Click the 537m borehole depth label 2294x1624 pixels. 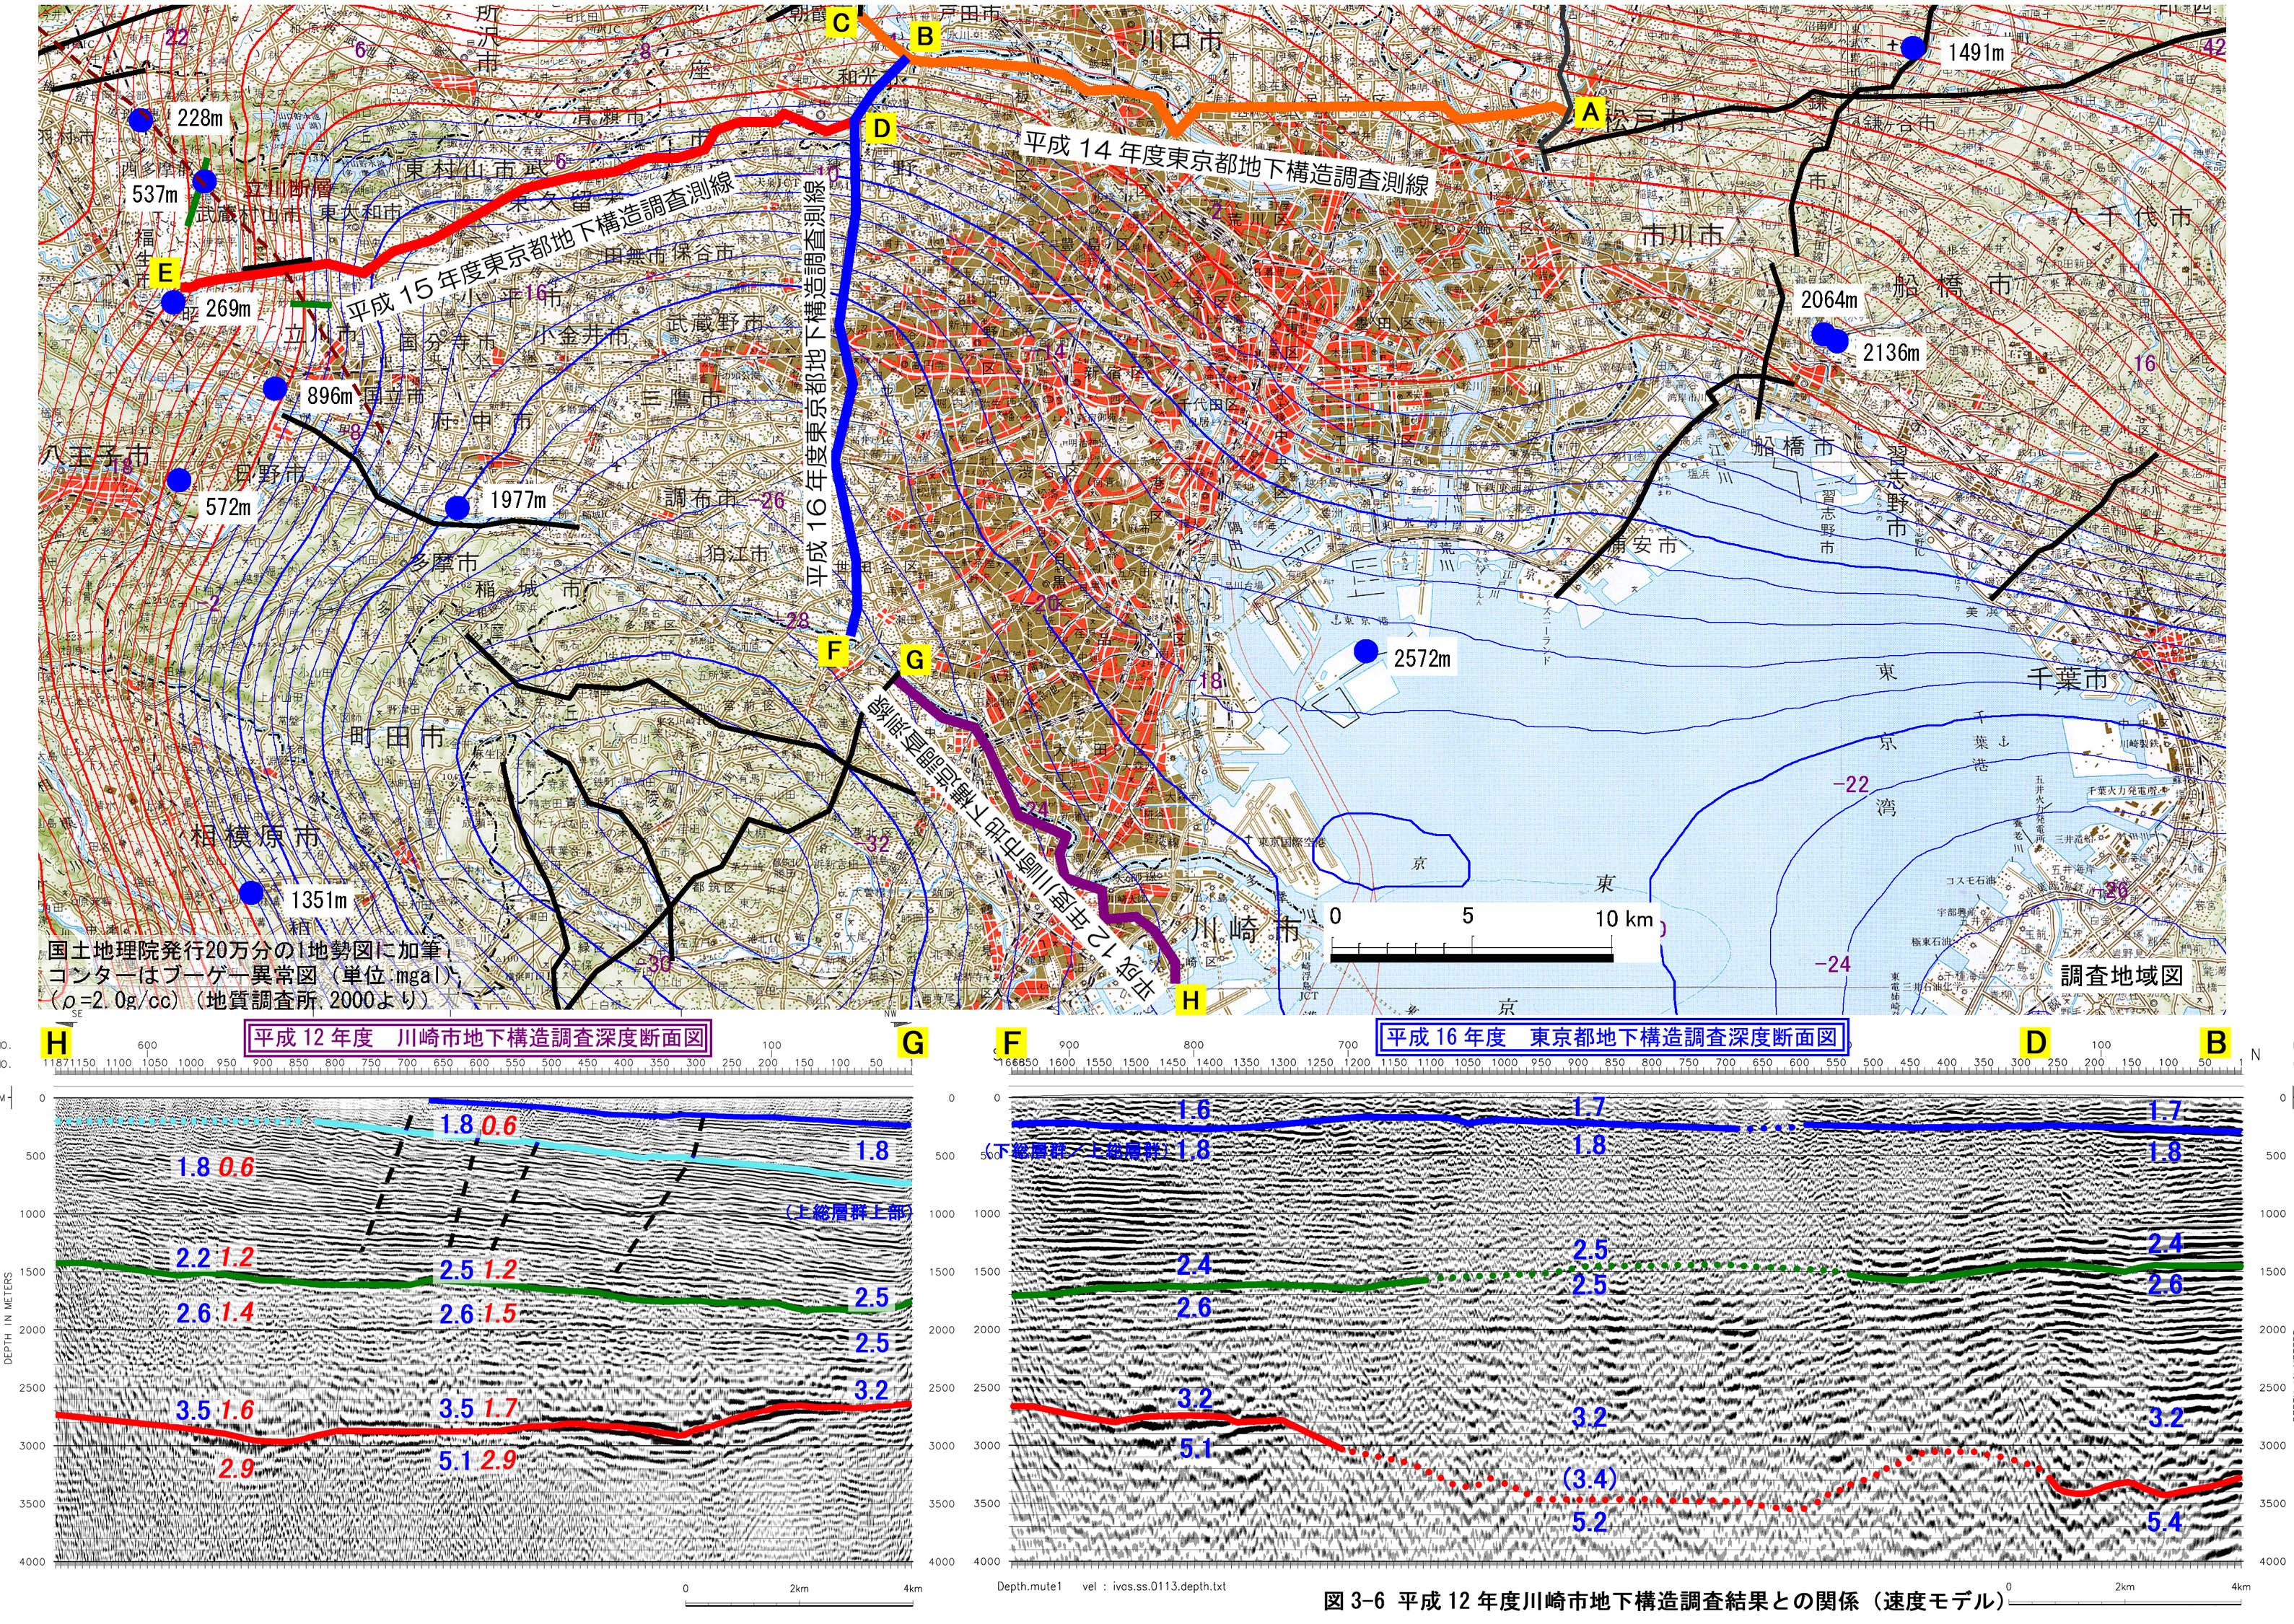point(155,194)
